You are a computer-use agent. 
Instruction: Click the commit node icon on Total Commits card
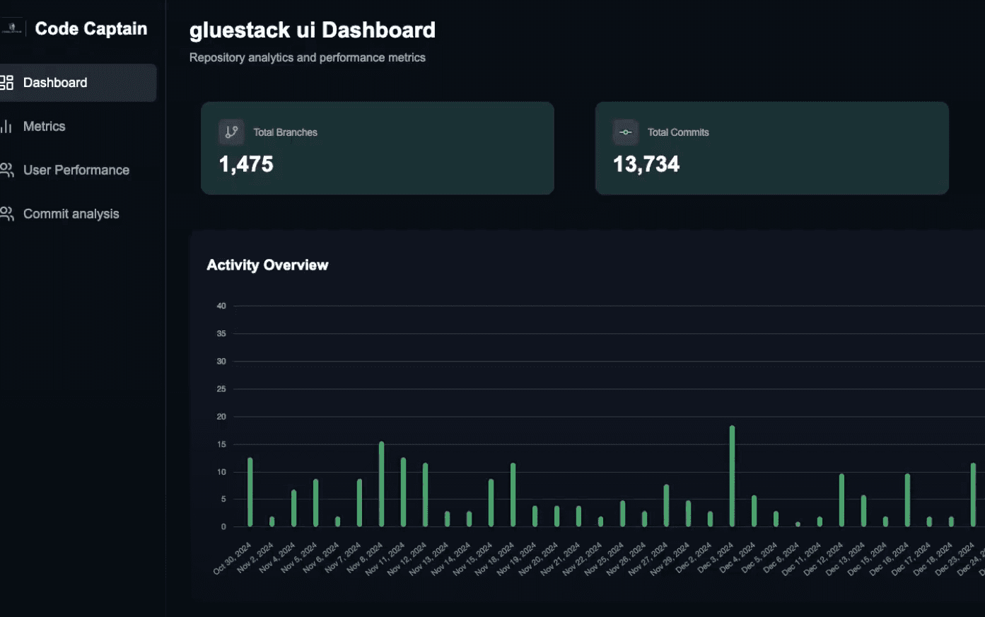[x=625, y=132]
